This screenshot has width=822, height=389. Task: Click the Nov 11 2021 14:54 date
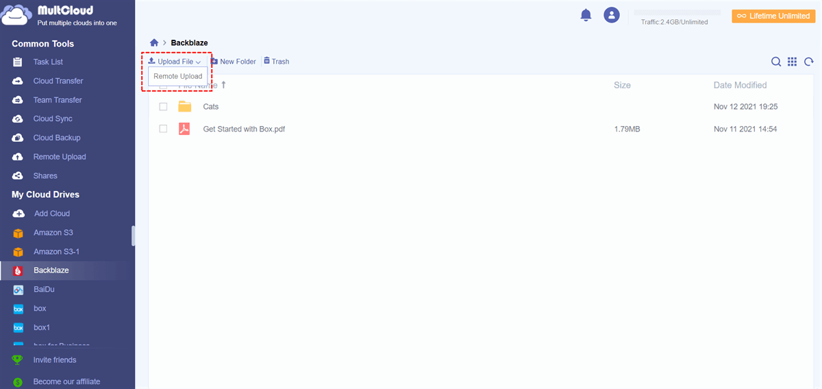[x=745, y=129]
